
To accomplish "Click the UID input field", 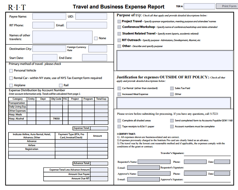I will point(91,16).
